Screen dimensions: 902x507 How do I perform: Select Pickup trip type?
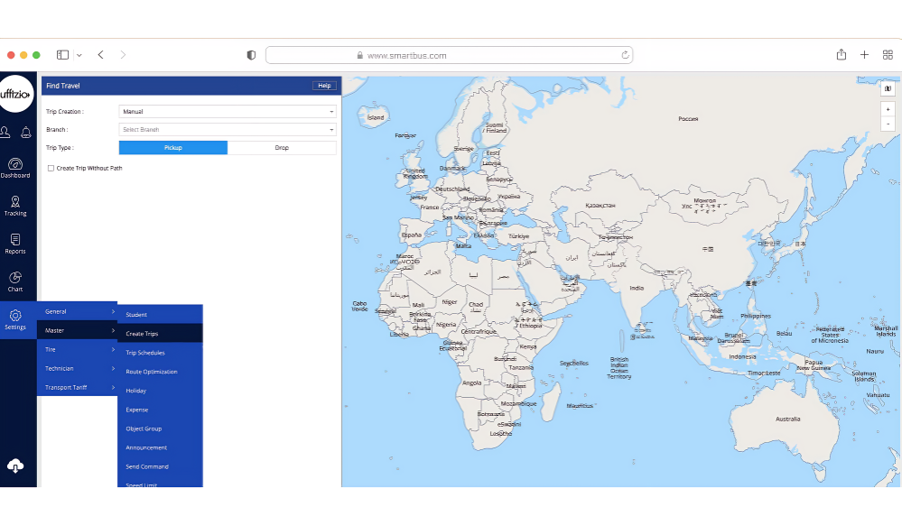point(173,148)
